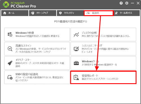This screenshot has width=141, height=104.
Task: Click the Windowsツール toolbox icon
Action: (x=76, y=63)
